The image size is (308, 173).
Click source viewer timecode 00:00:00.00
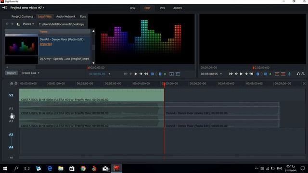[97, 74]
